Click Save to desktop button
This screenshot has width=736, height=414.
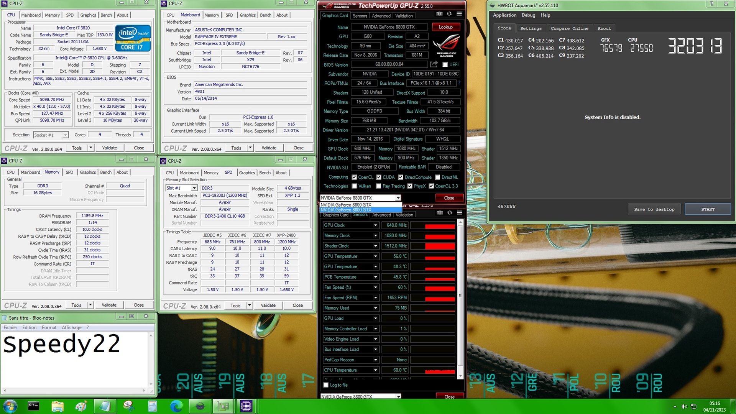pyautogui.click(x=654, y=209)
